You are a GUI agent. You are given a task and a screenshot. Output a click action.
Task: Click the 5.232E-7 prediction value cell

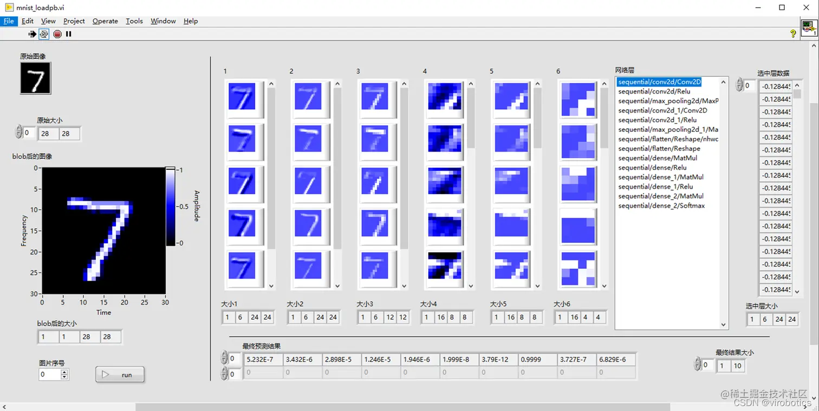point(263,359)
